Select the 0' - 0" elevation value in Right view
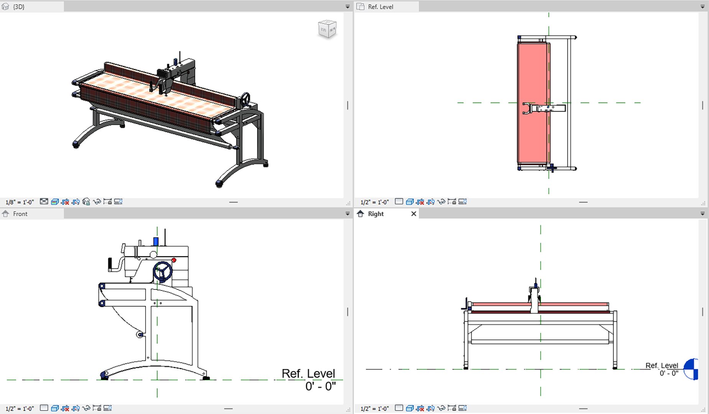Image resolution: width=709 pixels, height=414 pixels. pos(669,373)
